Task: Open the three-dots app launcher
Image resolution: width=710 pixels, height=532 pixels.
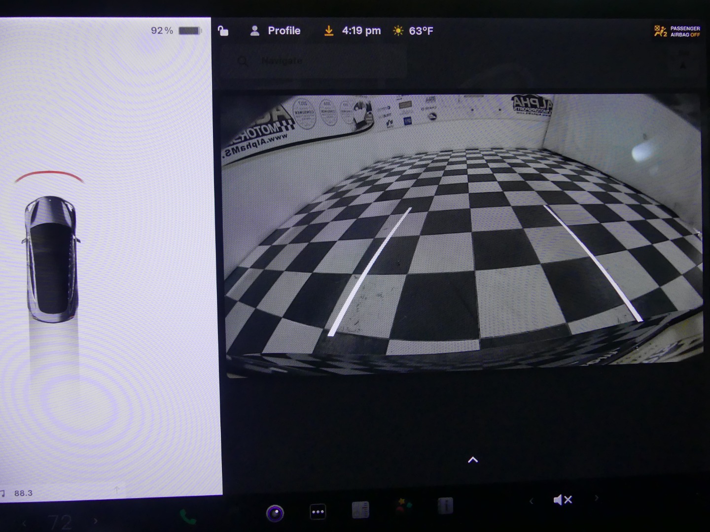Action: click(x=318, y=512)
